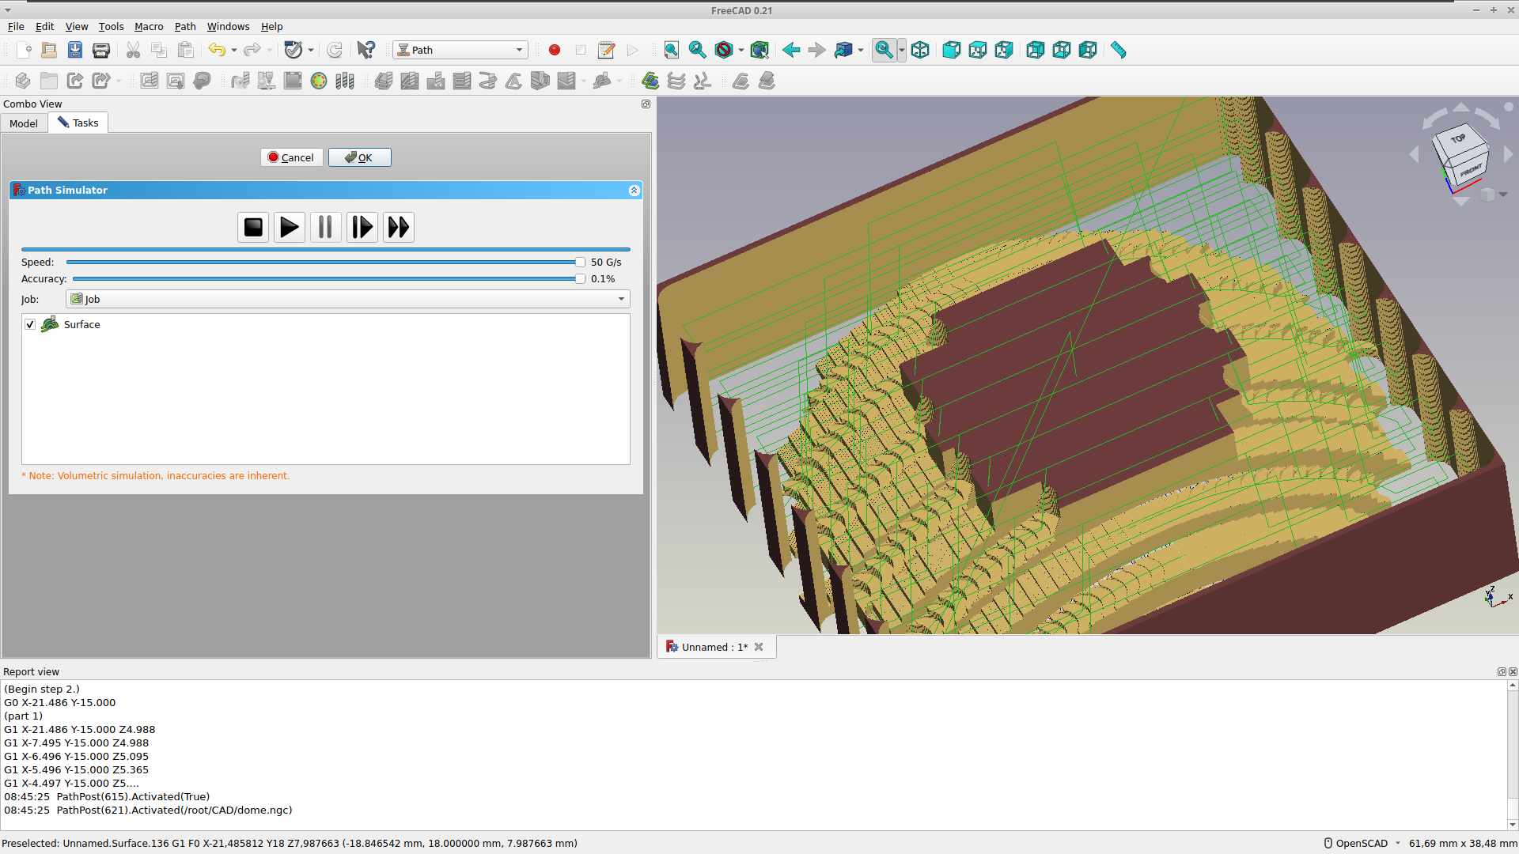Click the fit all objects view icon

pyautogui.click(x=670, y=49)
